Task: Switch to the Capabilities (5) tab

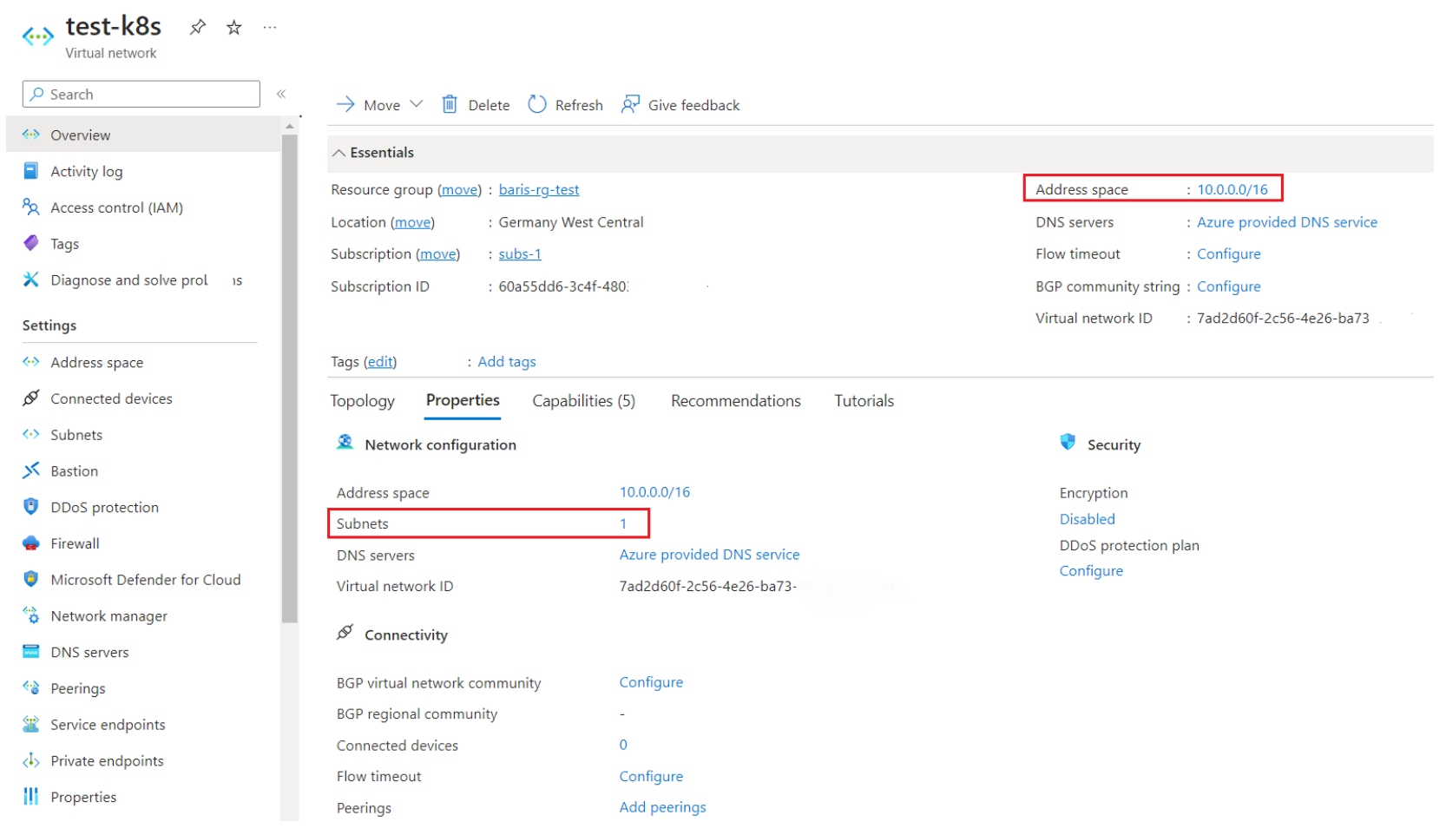Action: (583, 401)
